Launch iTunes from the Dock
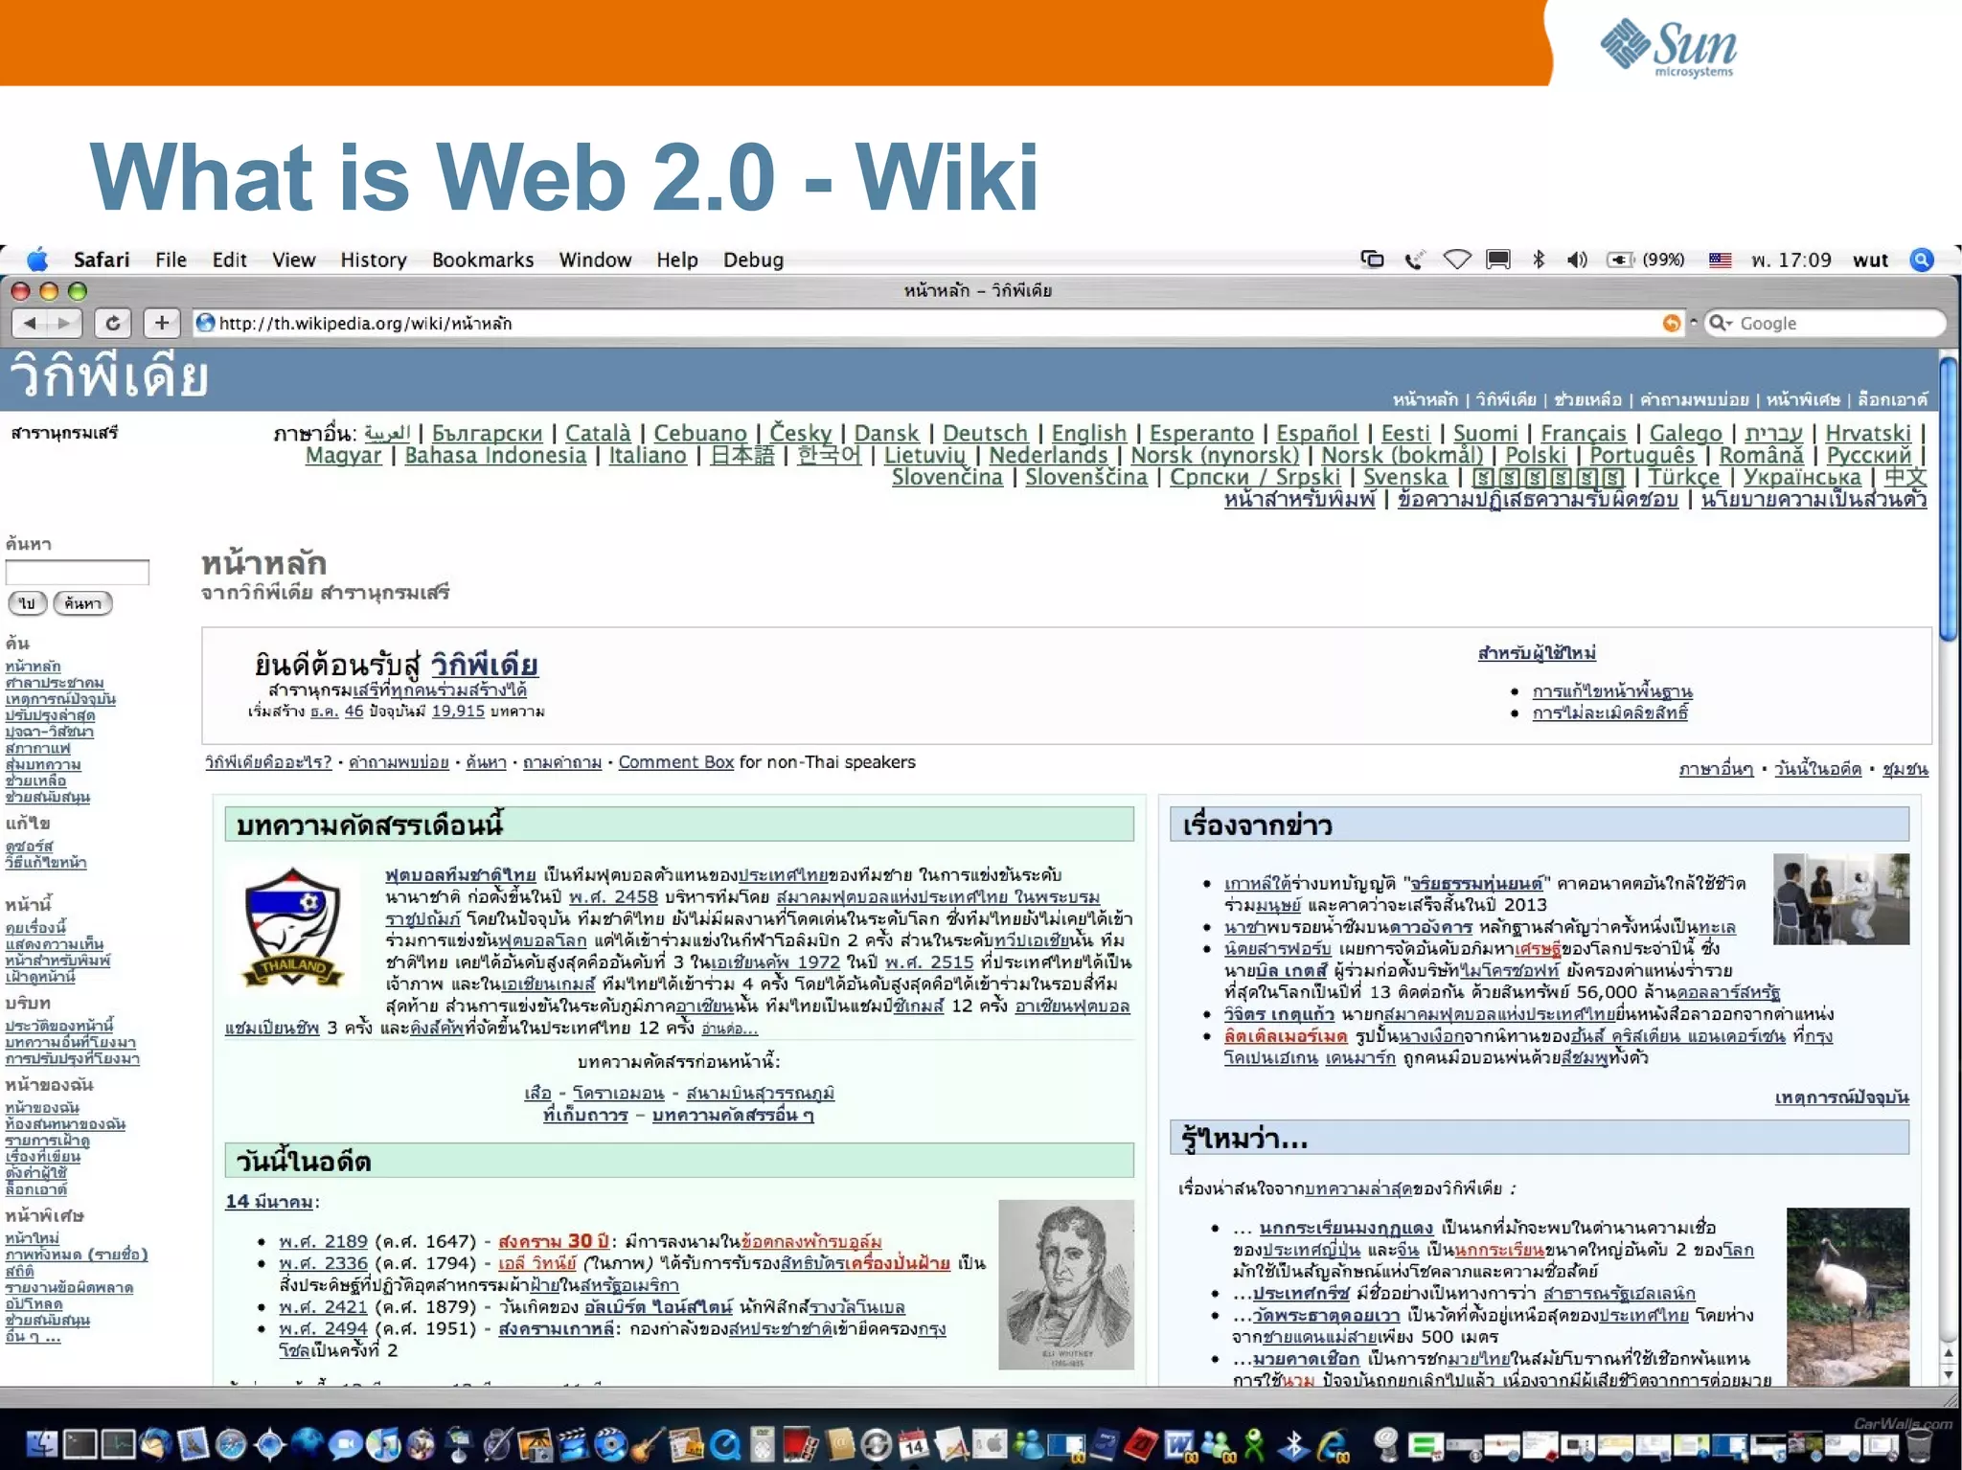 tap(383, 1443)
